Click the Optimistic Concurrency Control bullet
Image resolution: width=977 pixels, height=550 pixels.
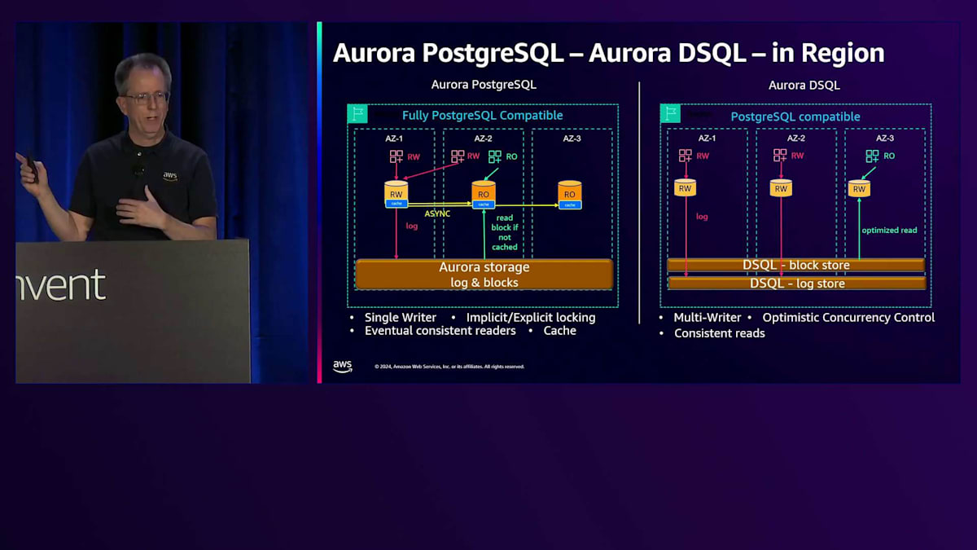pos(848,317)
